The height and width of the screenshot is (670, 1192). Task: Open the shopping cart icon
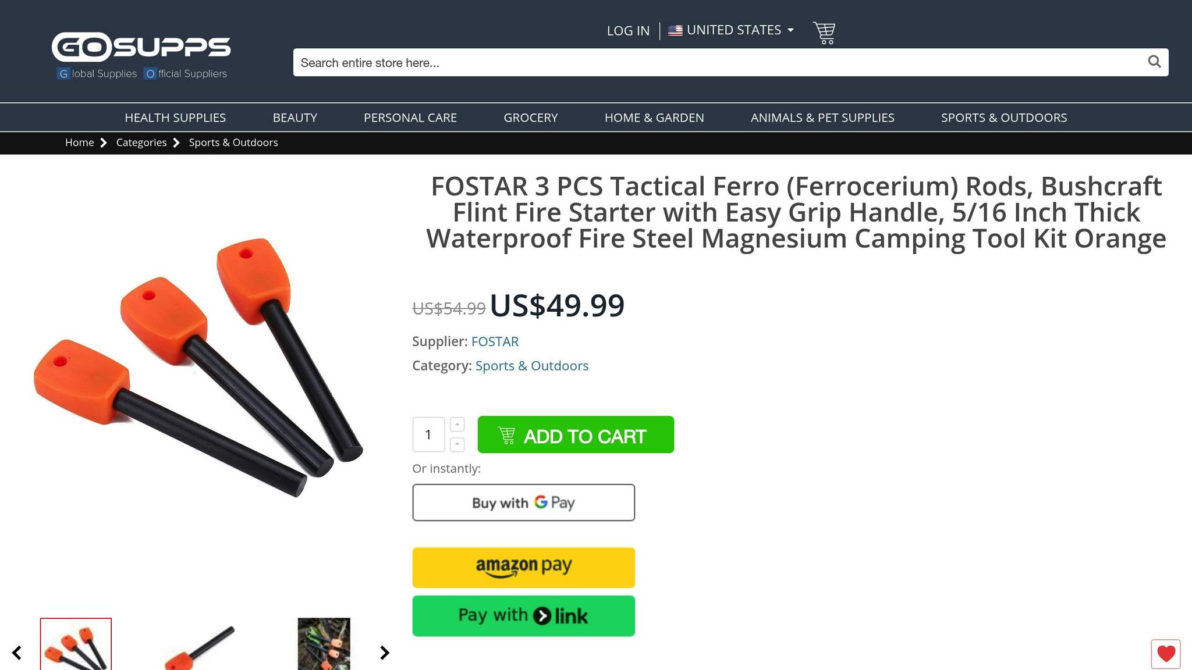click(824, 32)
